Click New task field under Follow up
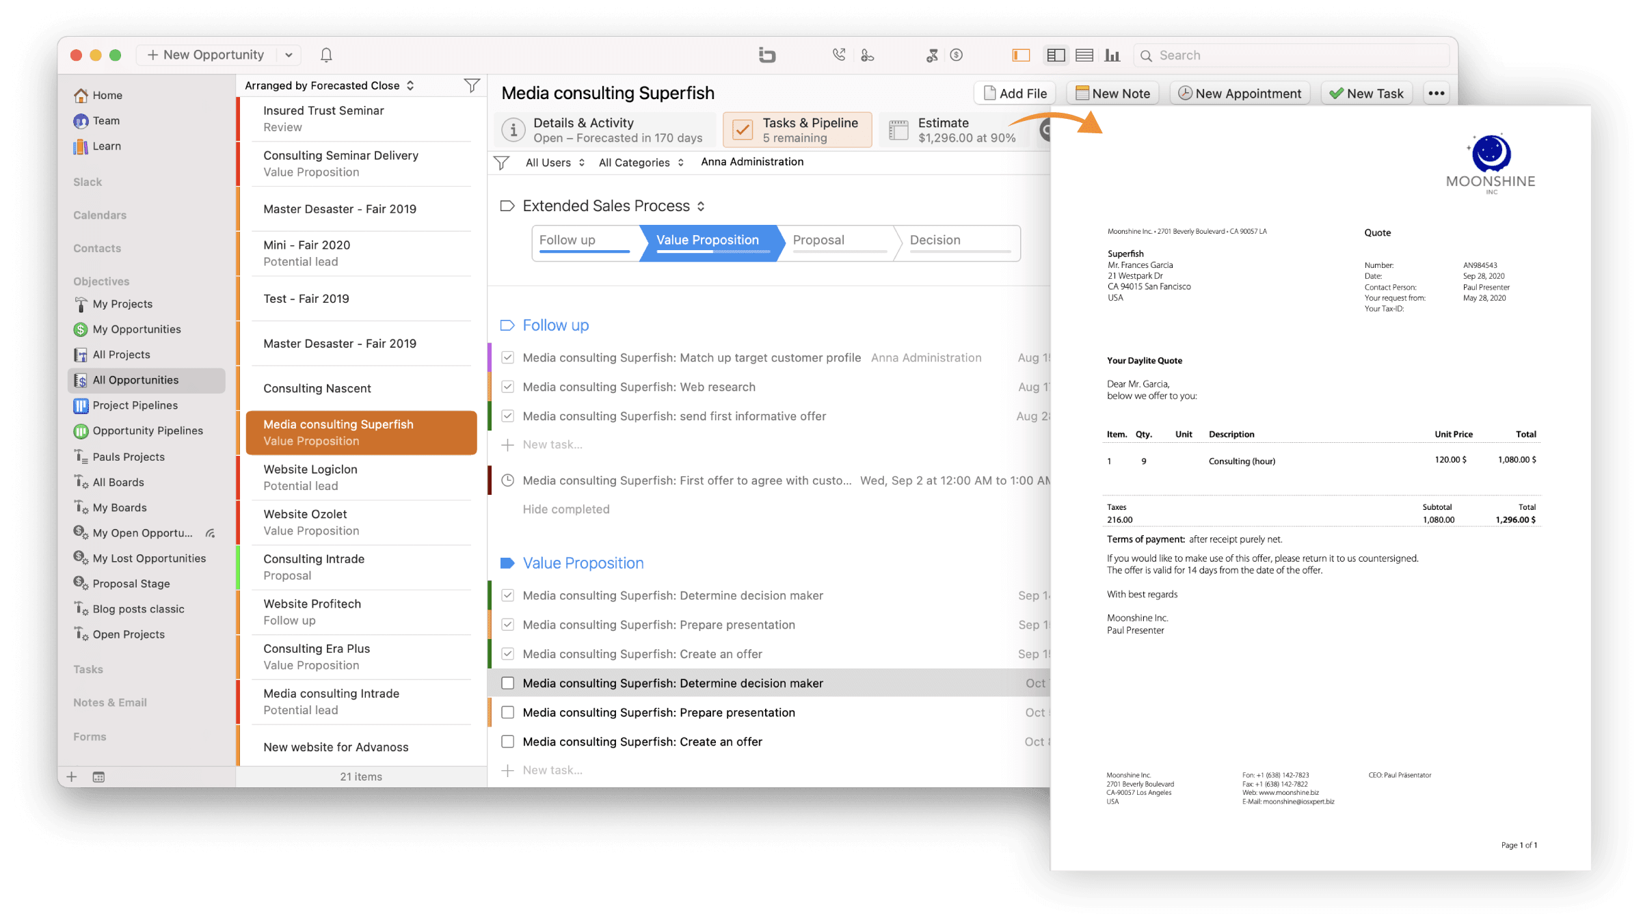The width and height of the screenshot is (1641, 922). [552, 445]
